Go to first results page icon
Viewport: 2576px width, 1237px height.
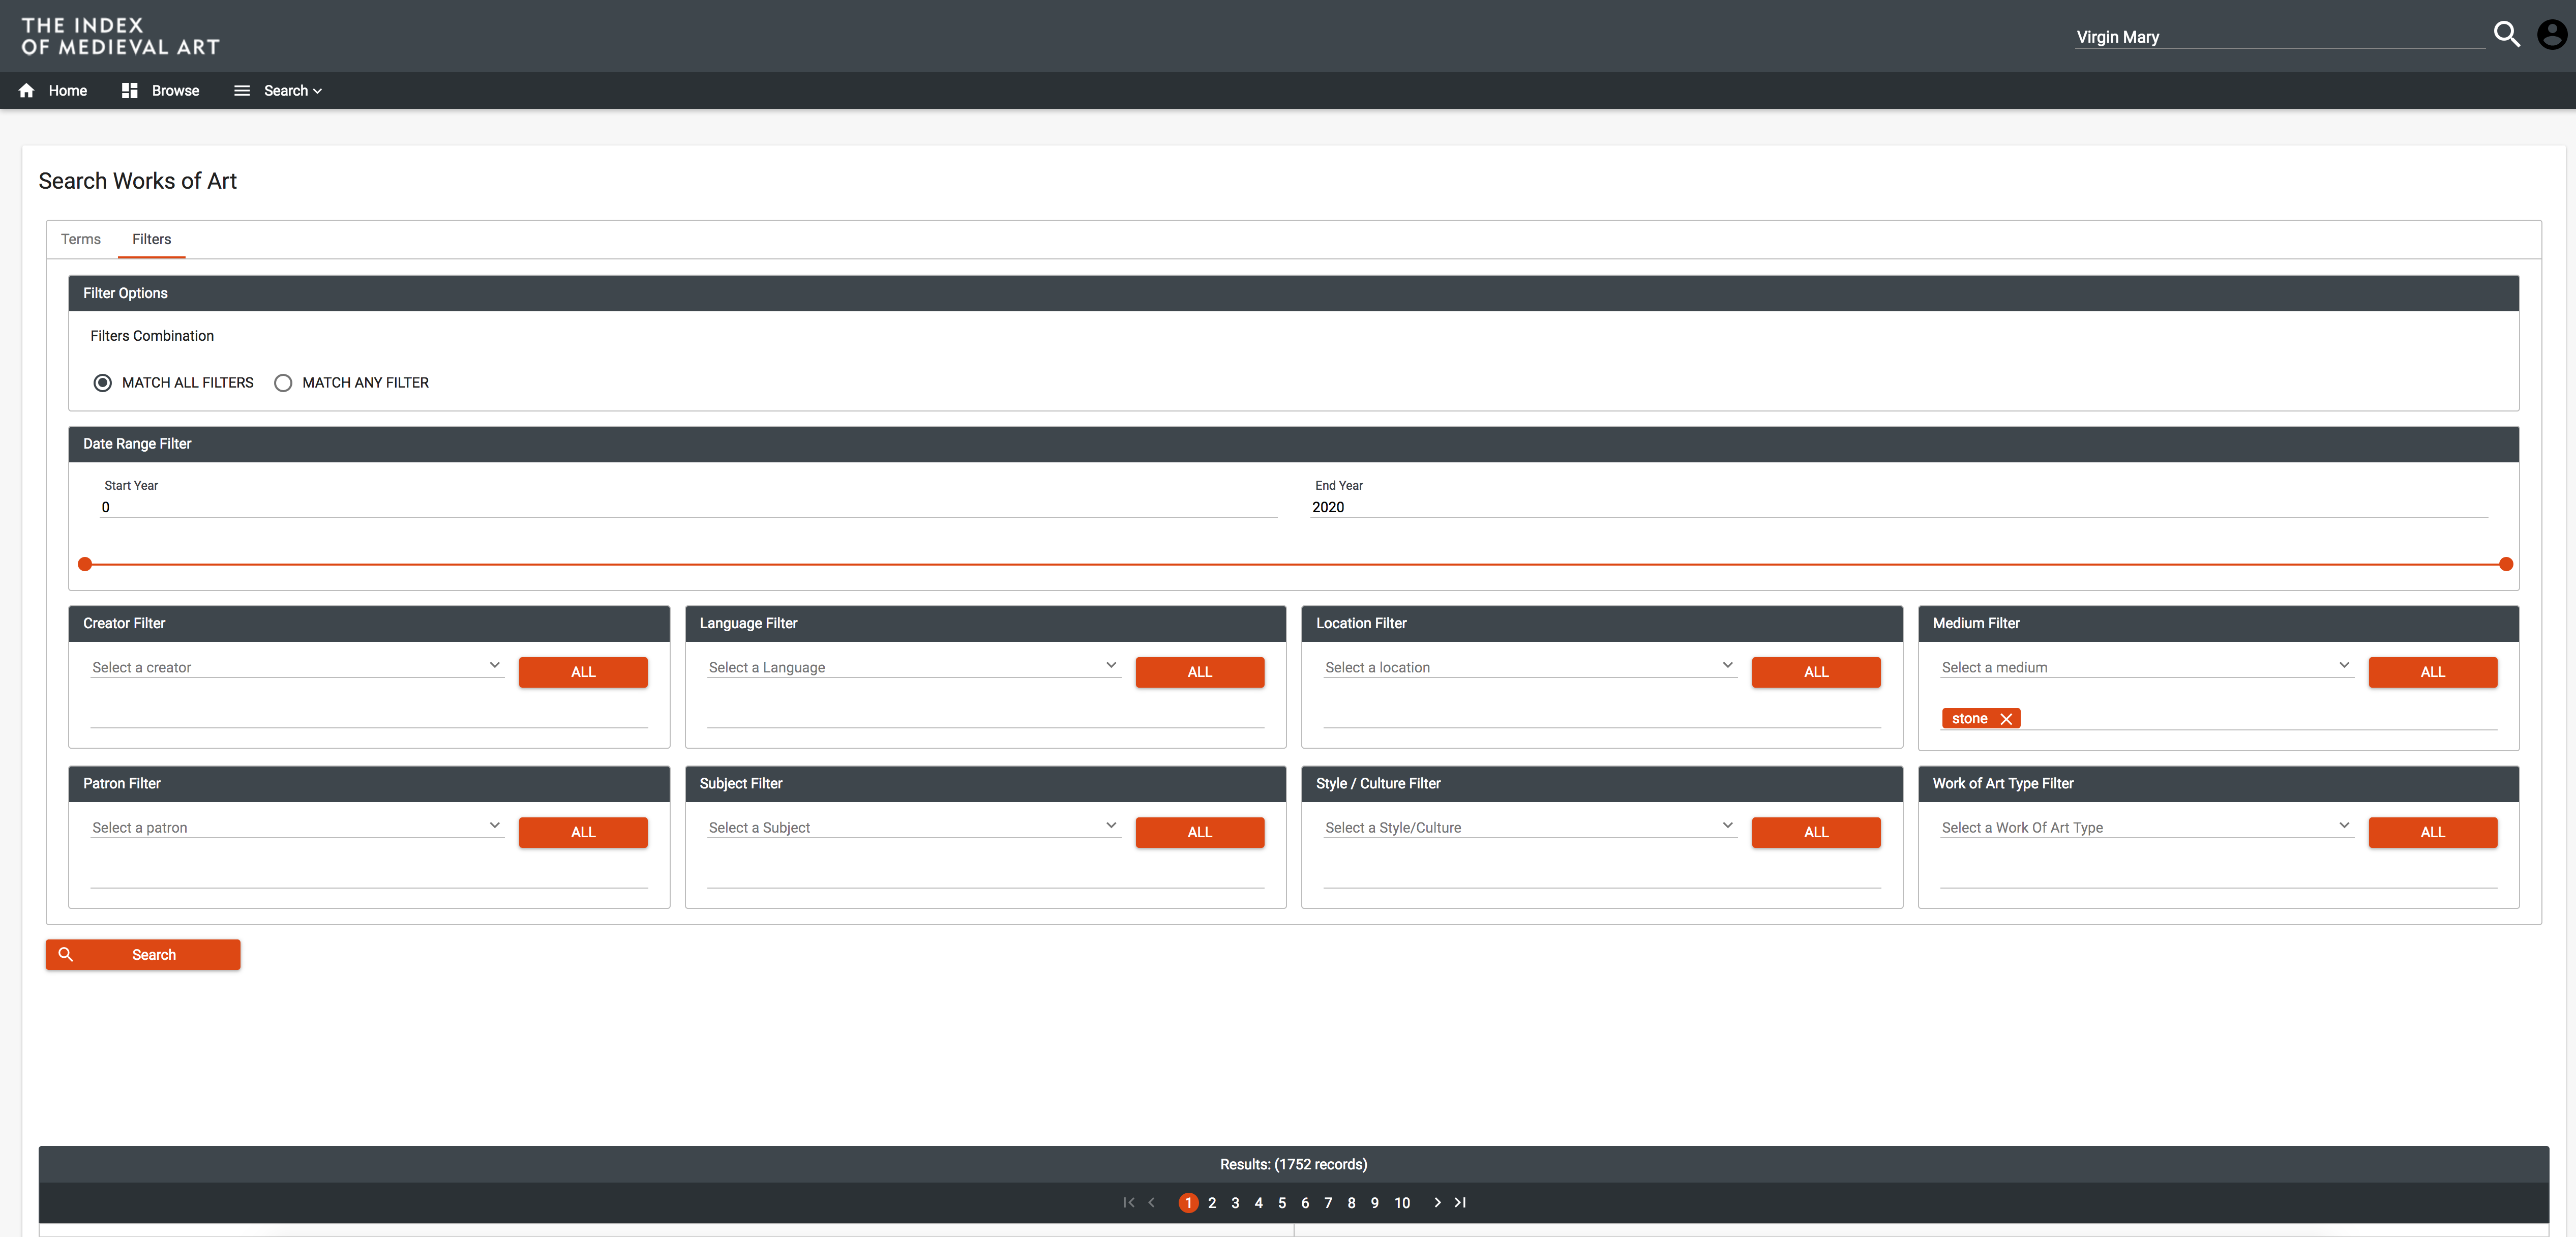coord(1129,1203)
